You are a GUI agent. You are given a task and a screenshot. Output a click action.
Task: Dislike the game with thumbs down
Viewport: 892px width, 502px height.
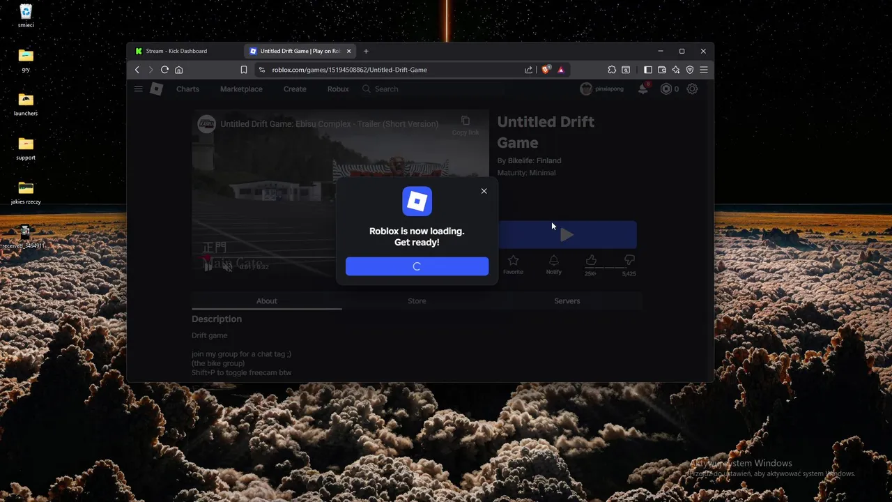[x=629, y=261]
